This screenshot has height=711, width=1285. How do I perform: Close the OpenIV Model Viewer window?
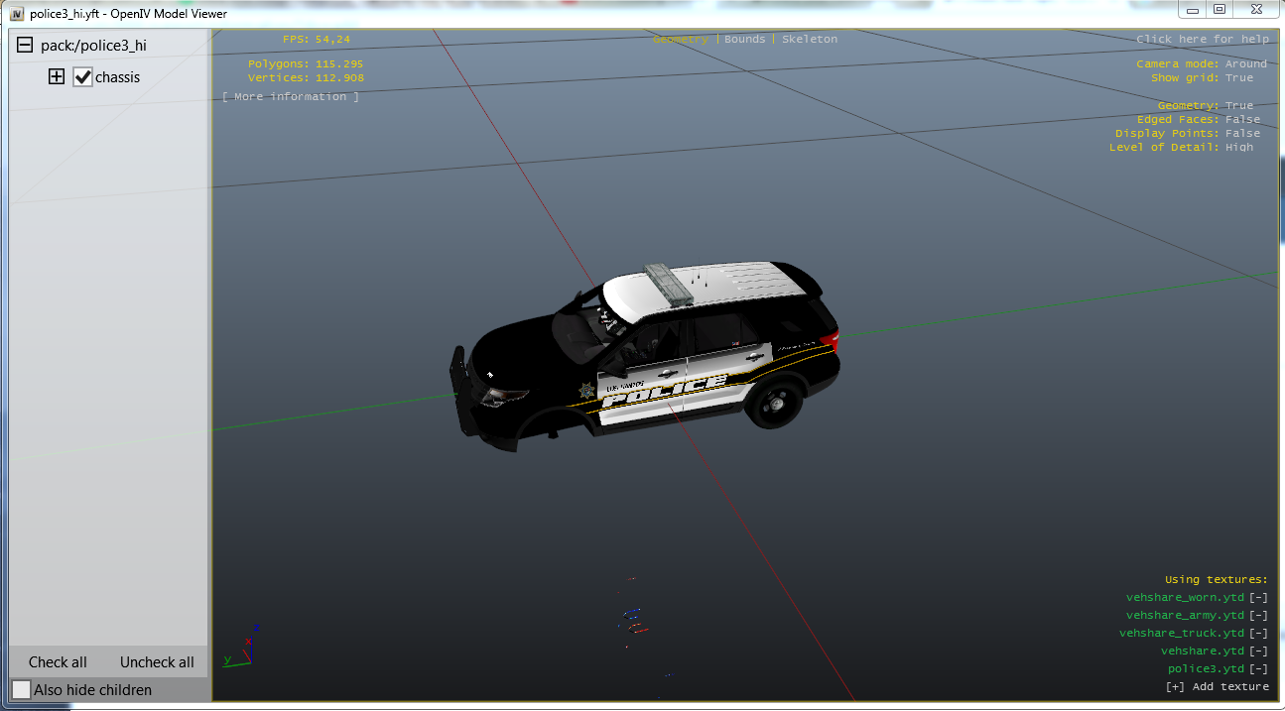[1256, 10]
